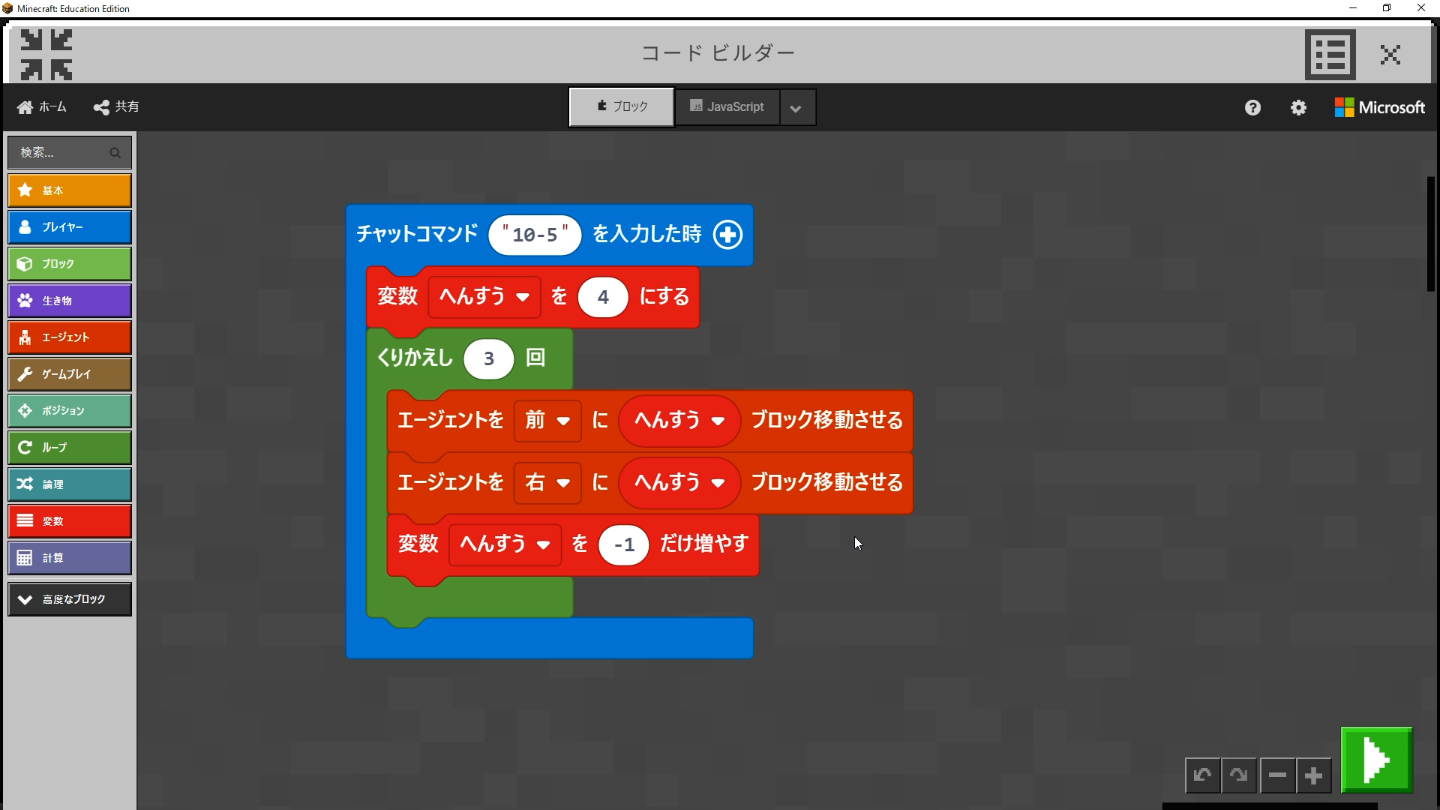This screenshot has height=810, width=1440.
Task: Open the help question mark icon
Action: coord(1252,107)
